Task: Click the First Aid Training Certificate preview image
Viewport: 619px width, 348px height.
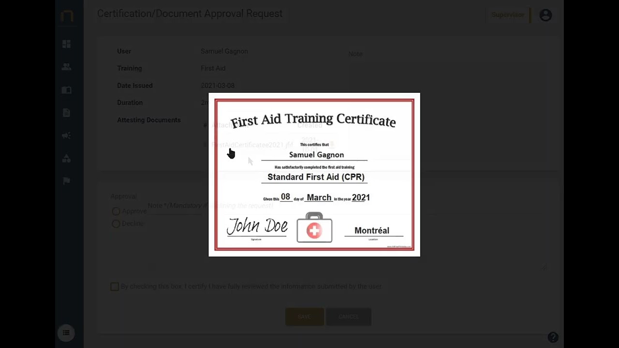Action: pyautogui.click(x=314, y=174)
